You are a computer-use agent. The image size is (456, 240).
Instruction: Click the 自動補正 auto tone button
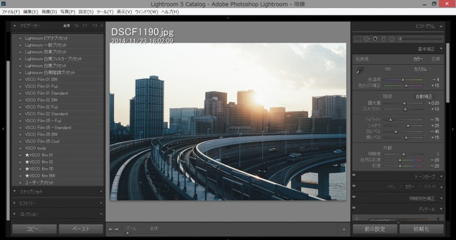424,96
